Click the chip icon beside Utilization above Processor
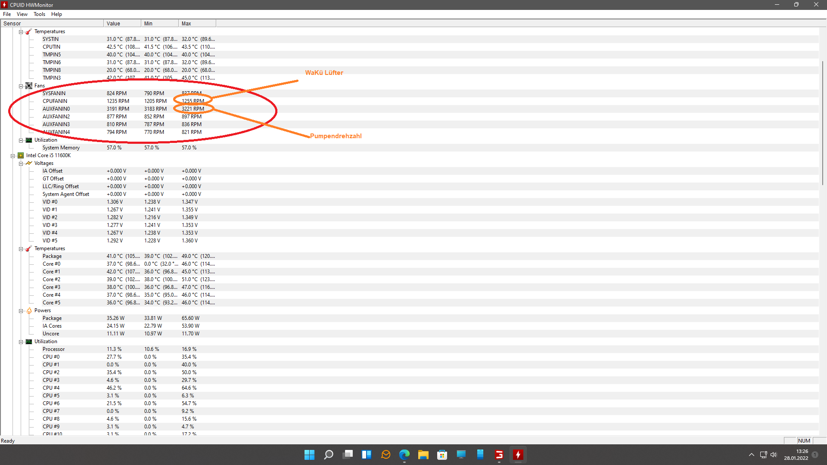Viewport: 827px width, 465px height. click(29, 341)
